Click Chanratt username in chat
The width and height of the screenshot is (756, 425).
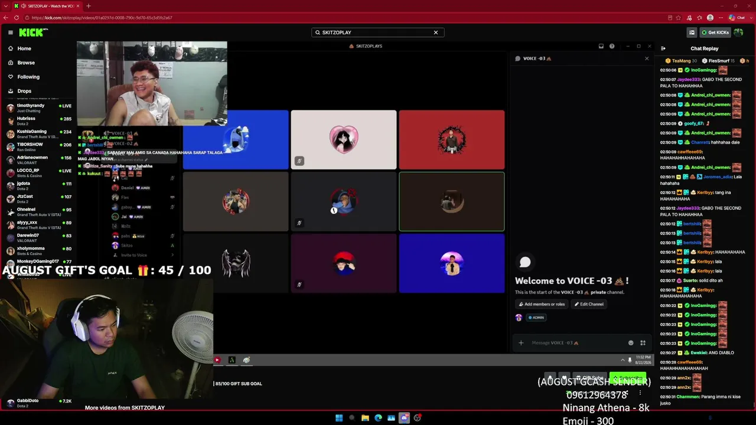[x=700, y=142]
